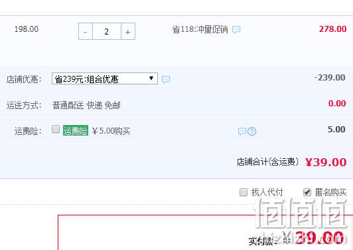This screenshot has height=250, width=353.
Task: Open comment icon in 运费险 row
Action: [242, 131]
